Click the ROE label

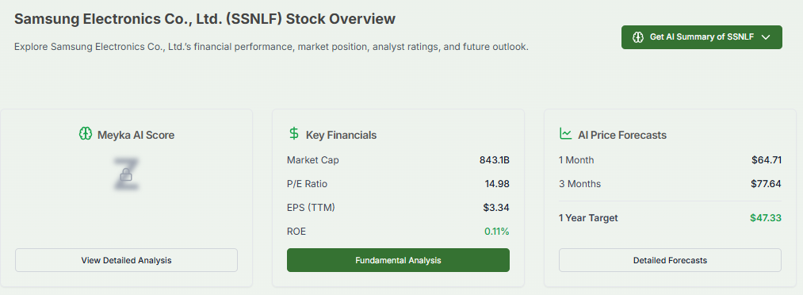[296, 232]
